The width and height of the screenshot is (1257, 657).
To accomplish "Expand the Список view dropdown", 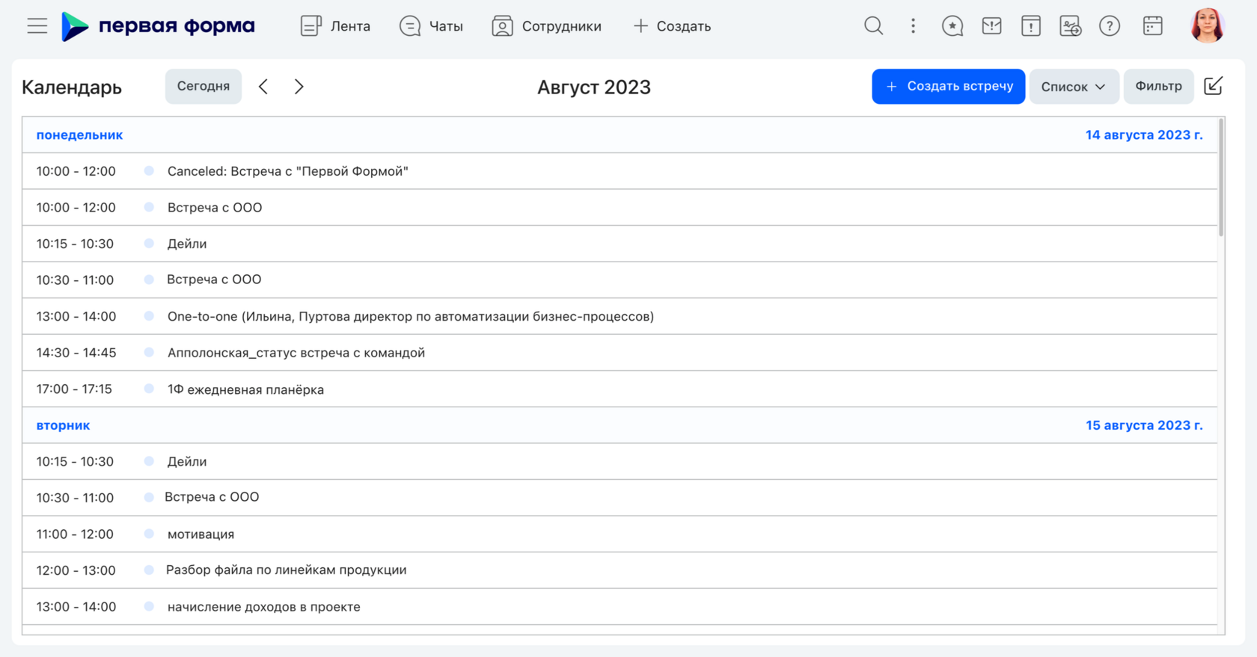I will tap(1074, 87).
